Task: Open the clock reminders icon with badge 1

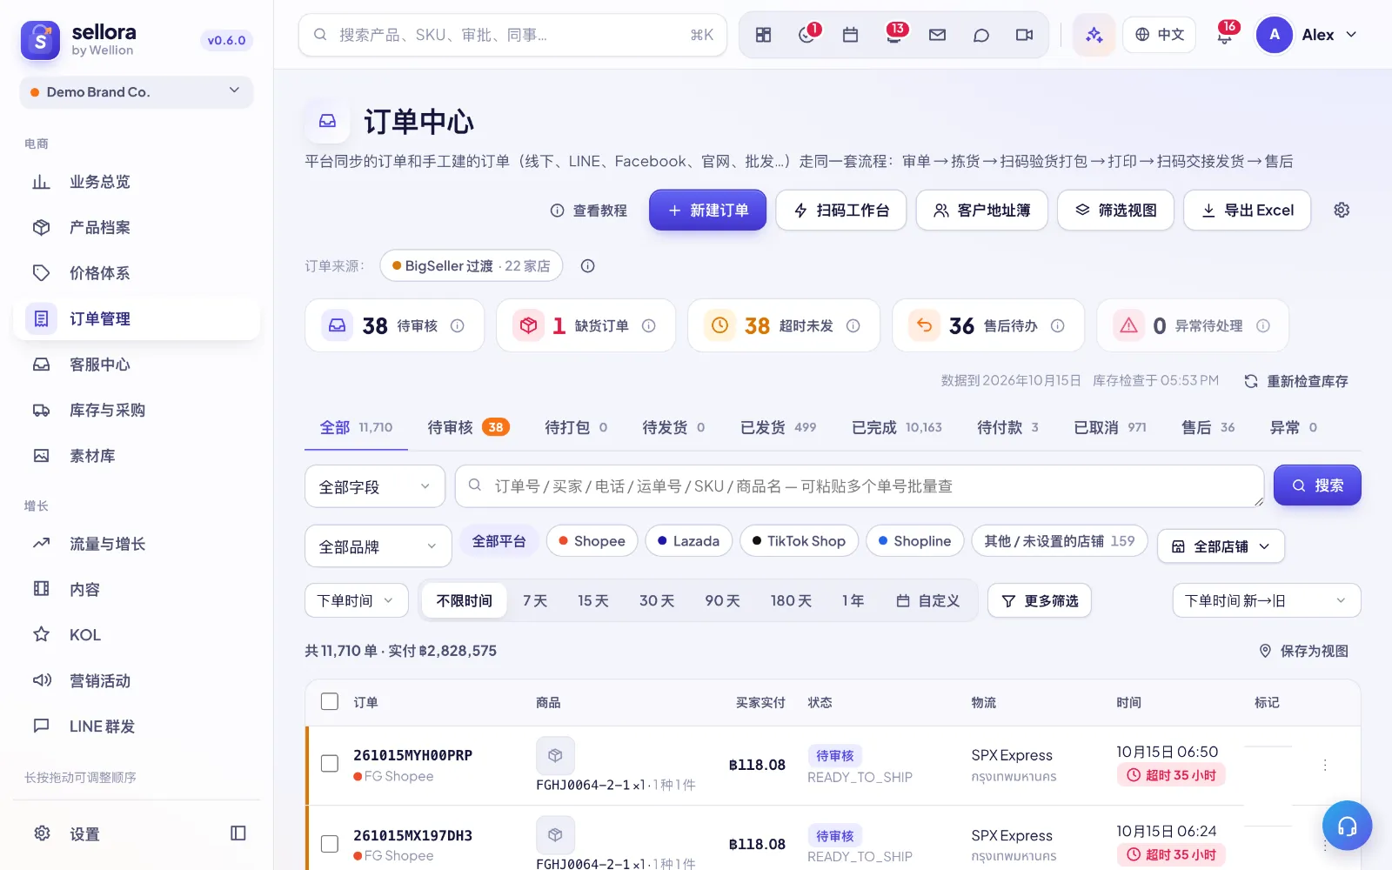Action: click(x=807, y=35)
